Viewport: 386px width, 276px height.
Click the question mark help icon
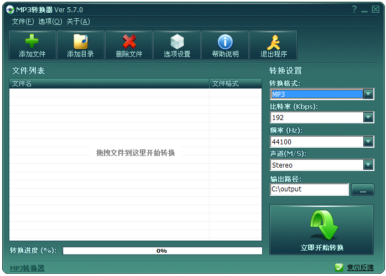pos(354,9)
